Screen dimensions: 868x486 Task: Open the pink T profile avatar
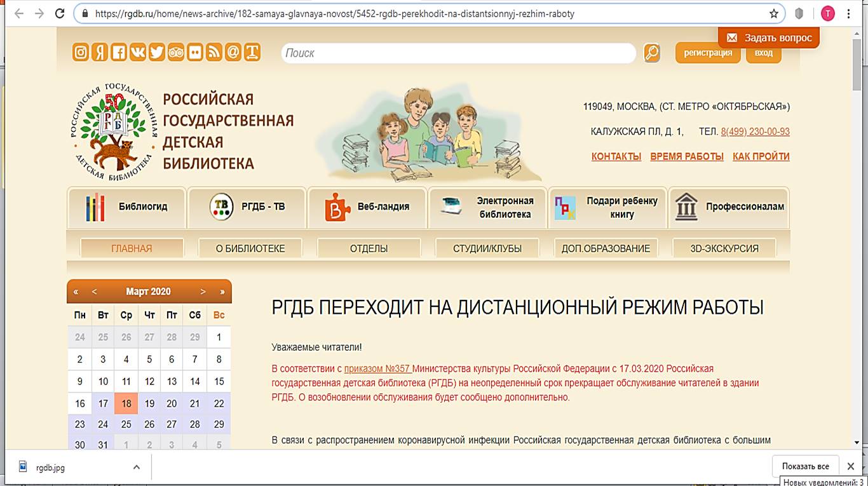pos(827,13)
